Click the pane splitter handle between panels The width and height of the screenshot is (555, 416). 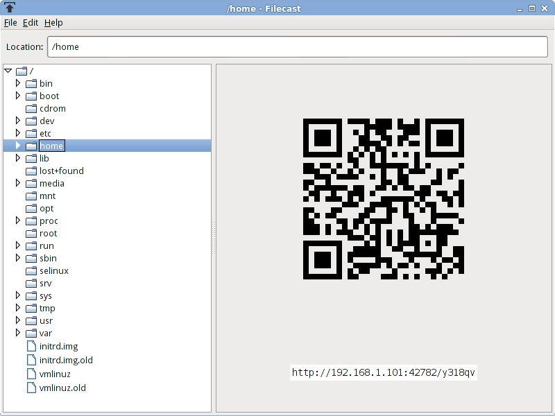coord(214,238)
